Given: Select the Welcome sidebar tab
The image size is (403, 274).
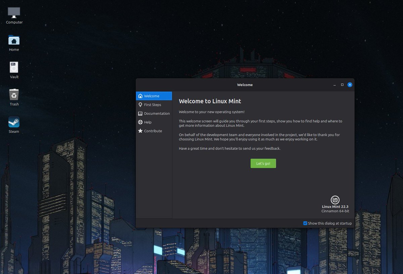Looking at the screenshot, I should [x=154, y=96].
